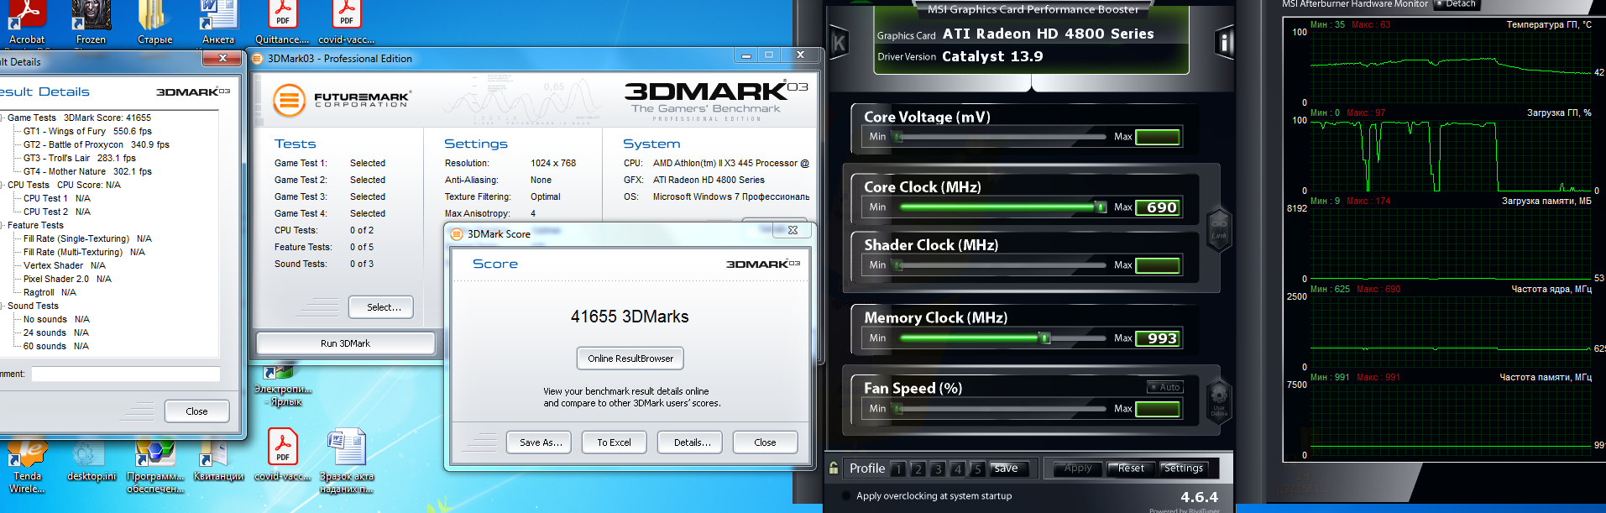This screenshot has width=1606, height=513.
Task: Collapse the CPU Tests tree node
Action: tap(3, 185)
